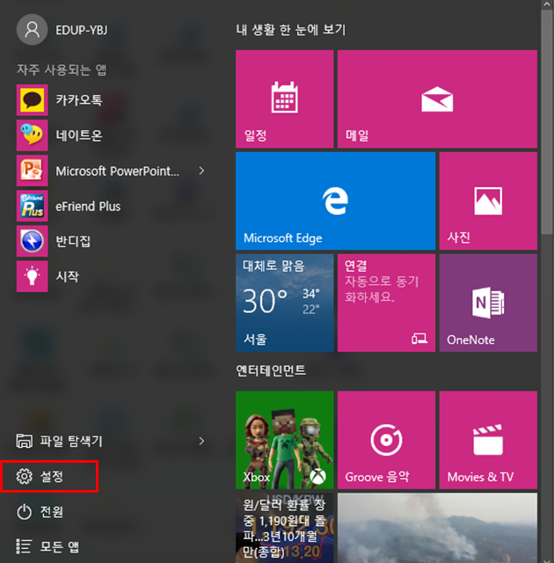Launch KakaoTalk (카카오톡) app icon
Viewport: 554px width, 563px height.
[32, 99]
